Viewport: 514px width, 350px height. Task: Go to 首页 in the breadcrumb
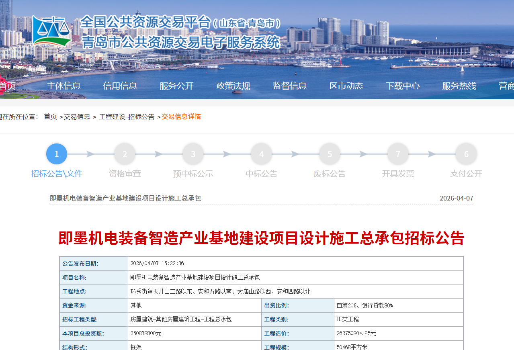pos(50,117)
